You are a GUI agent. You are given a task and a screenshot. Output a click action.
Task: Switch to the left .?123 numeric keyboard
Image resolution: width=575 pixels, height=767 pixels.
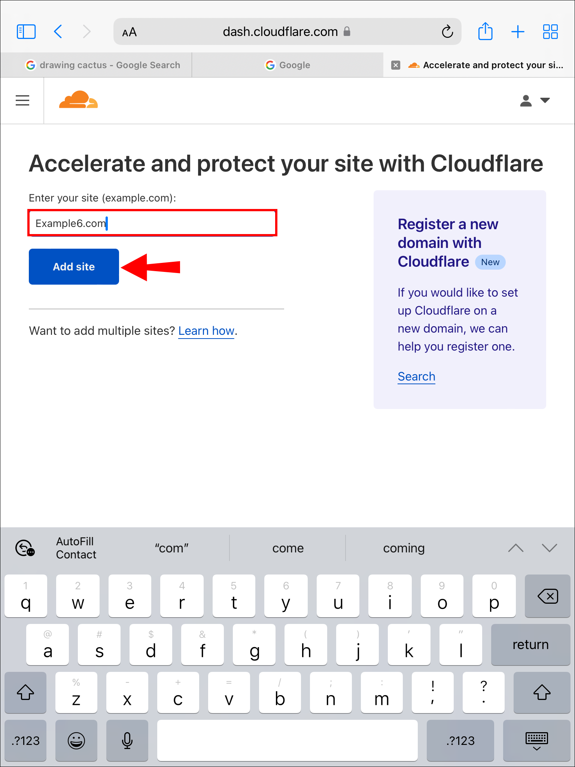click(25, 740)
